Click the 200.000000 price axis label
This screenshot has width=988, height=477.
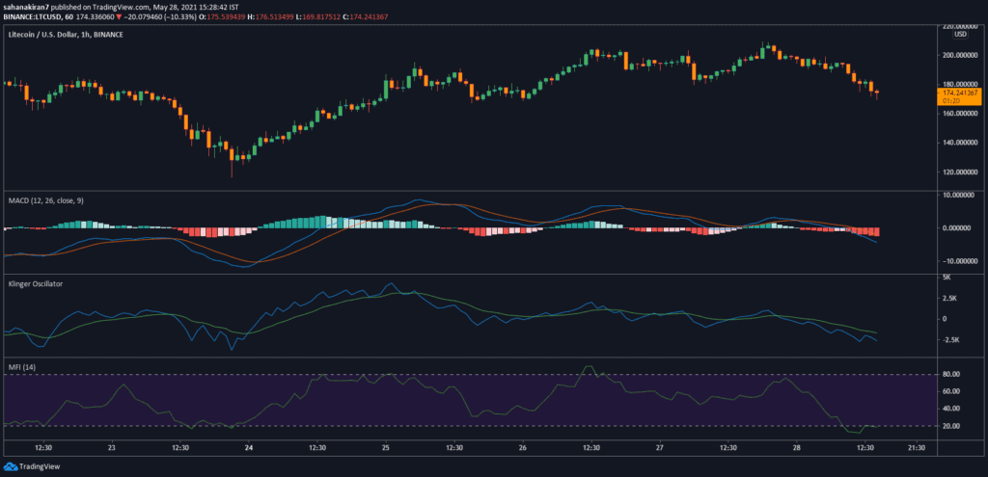coord(961,55)
